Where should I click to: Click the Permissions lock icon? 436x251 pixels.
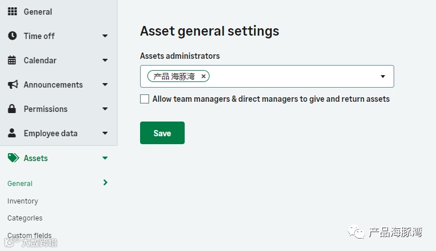pos(12,109)
